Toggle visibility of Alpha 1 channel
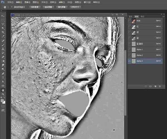Image resolution: width=167 pixels, height=139 pixels. pos(129,50)
